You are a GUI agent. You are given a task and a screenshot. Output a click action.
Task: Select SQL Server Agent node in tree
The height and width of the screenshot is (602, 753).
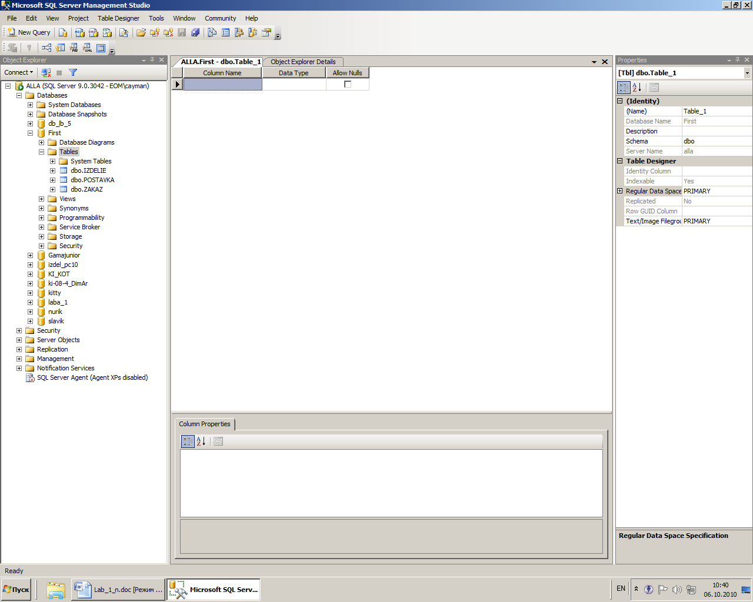coord(92,377)
